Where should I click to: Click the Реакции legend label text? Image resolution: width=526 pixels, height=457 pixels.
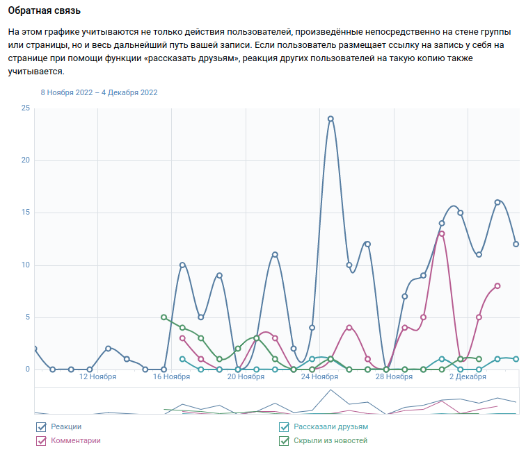pyautogui.click(x=66, y=427)
